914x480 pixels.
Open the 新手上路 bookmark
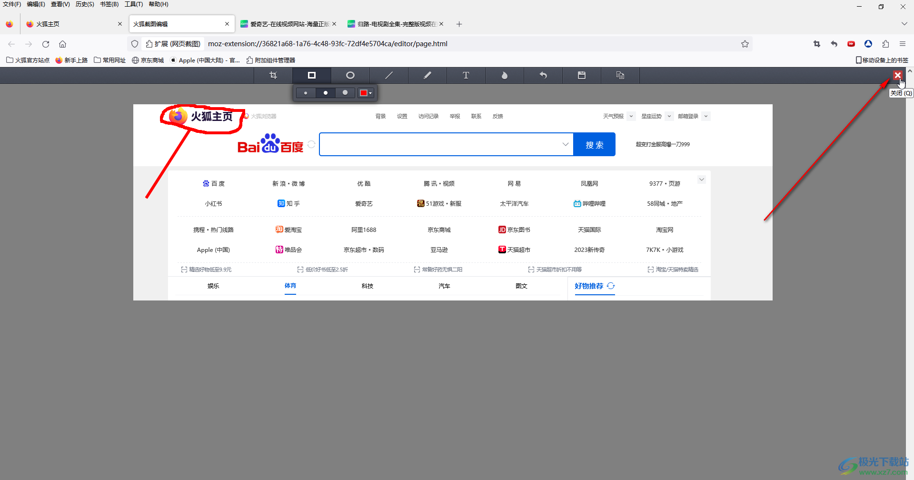[71, 60]
